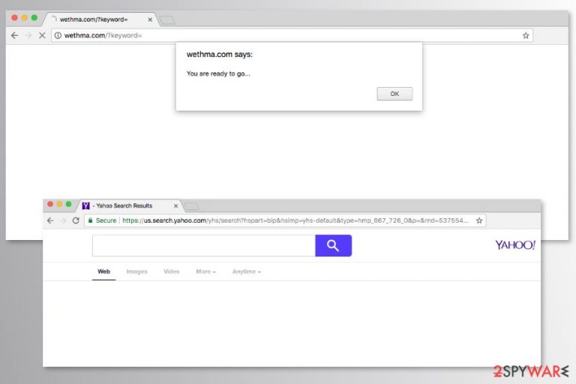Open a new tab in the Yahoo window
Viewport: 576px width, 384px height.
click(192, 206)
